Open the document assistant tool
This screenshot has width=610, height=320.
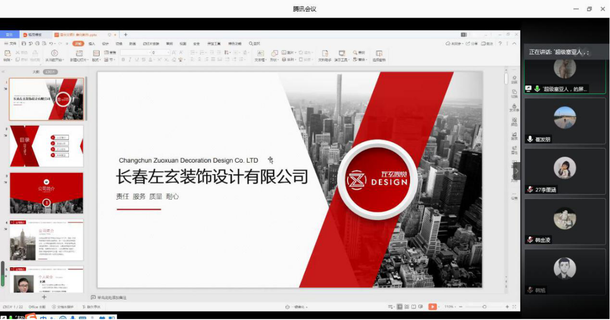(x=325, y=53)
